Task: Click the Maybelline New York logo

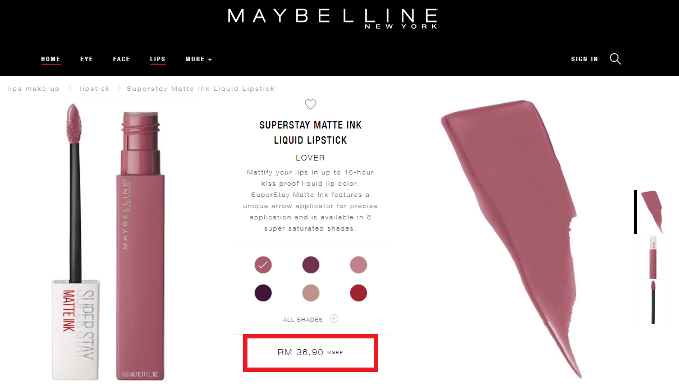Action: (332, 17)
